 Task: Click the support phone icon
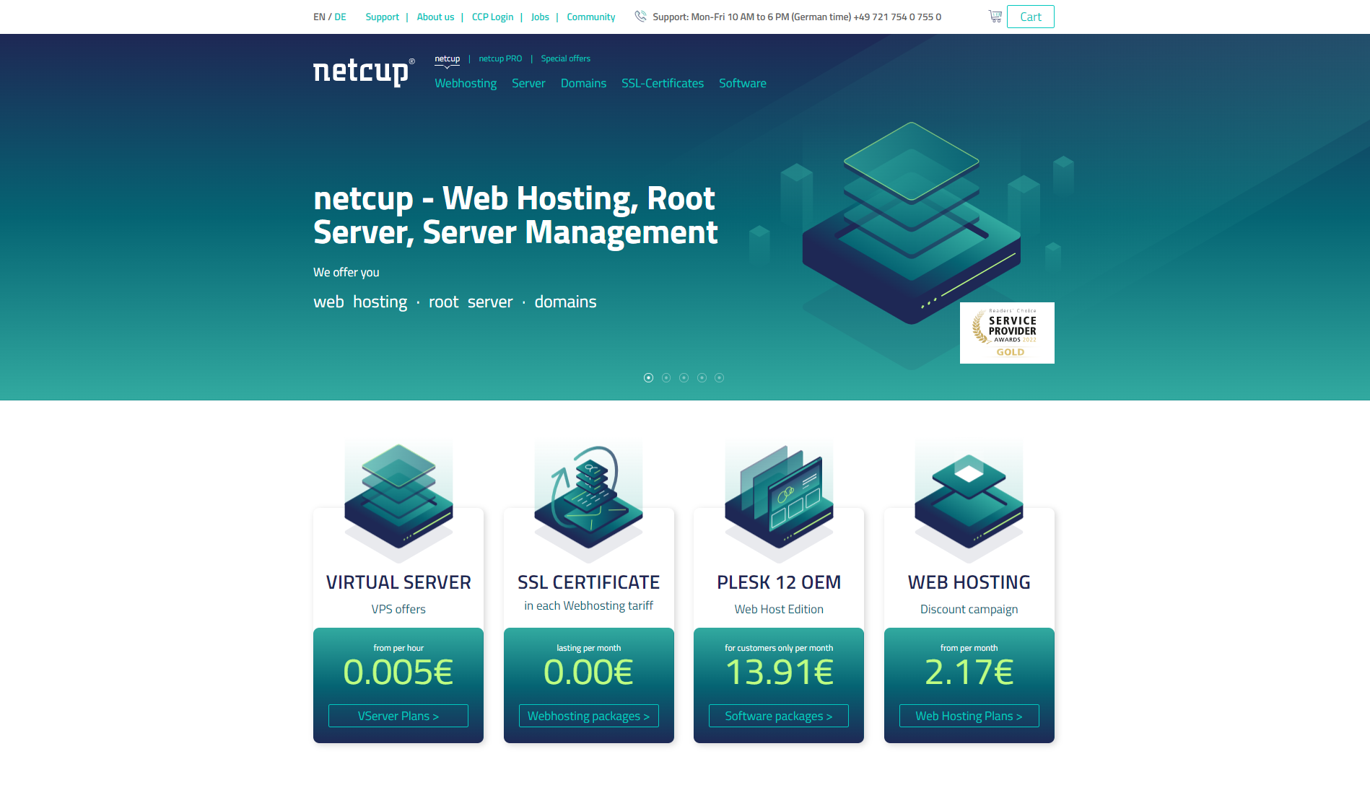pyautogui.click(x=640, y=17)
